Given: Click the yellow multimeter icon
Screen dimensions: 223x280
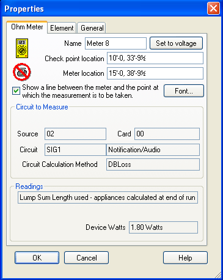Looking at the screenshot, I should click(x=22, y=48).
